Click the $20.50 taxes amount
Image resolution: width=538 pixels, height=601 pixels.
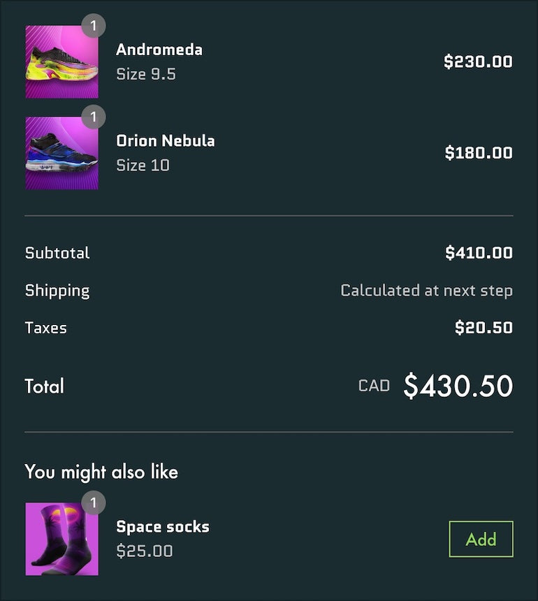pyautogui.click(x=484, y=327)
